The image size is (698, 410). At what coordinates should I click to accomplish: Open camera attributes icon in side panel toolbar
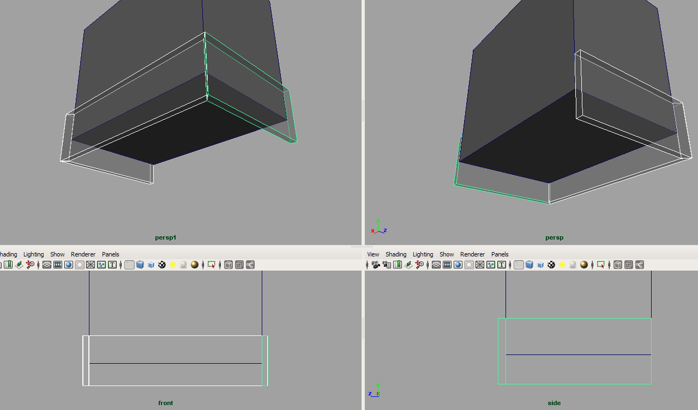pos(387,265)
